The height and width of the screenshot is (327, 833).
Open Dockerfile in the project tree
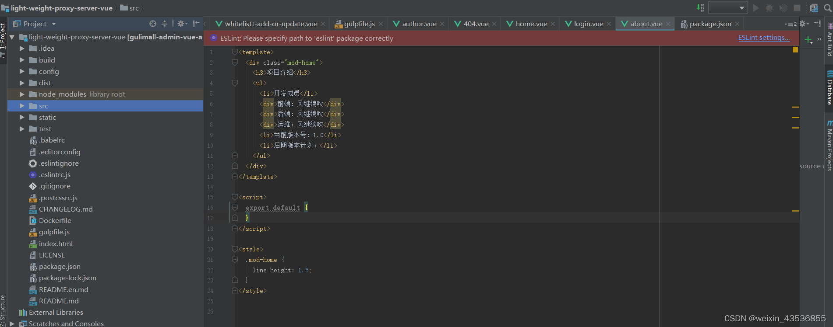tap(55, 220)
